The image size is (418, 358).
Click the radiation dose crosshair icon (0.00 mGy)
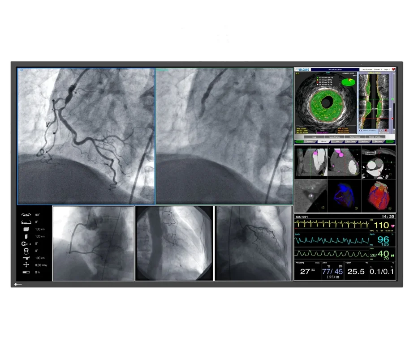click(x=26, y=264)
